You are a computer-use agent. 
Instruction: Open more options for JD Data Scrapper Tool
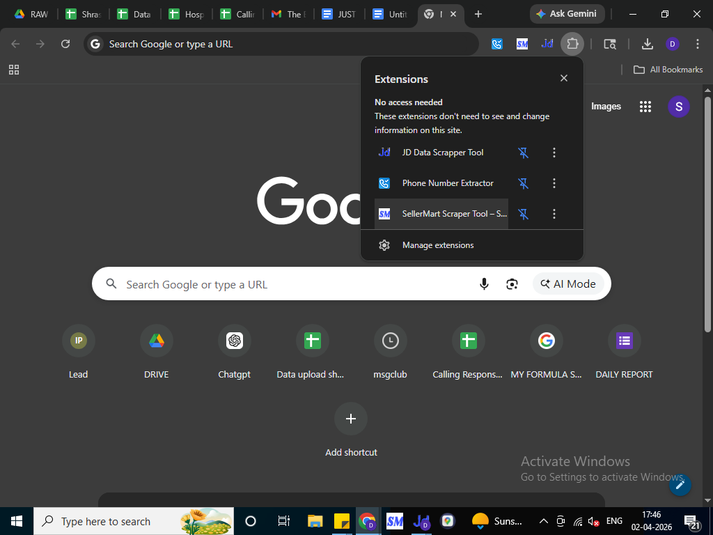click(x=554, y=153)
